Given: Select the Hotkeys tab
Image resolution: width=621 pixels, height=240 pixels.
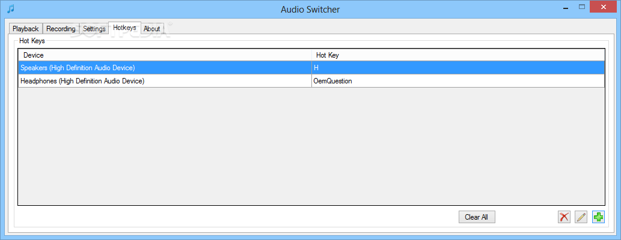Looking at the screenshot, I should [124, 28].
